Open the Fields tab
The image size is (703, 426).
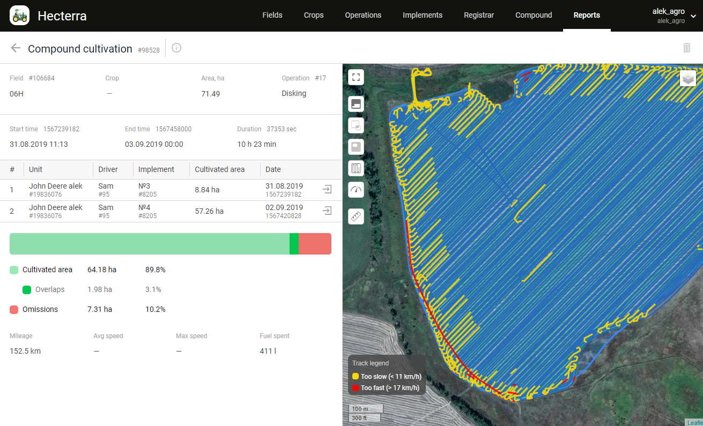272,15
